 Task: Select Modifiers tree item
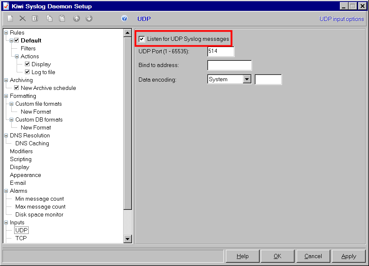(x=21, y=151)
